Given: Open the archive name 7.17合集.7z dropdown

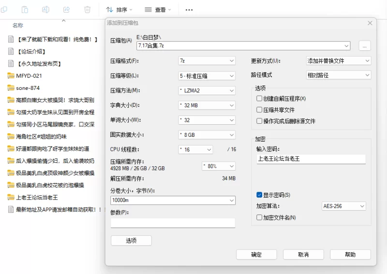Looking at the screenshot, I should click(x=346, y=45).
